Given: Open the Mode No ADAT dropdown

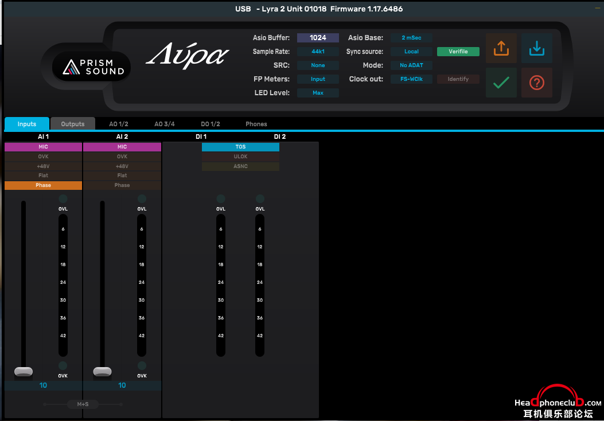Looking at the screenshot, I should pos(411,65).
